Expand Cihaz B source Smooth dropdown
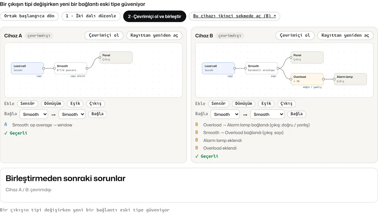The width and height of the screenshot is (378, 213). [225, 114]
